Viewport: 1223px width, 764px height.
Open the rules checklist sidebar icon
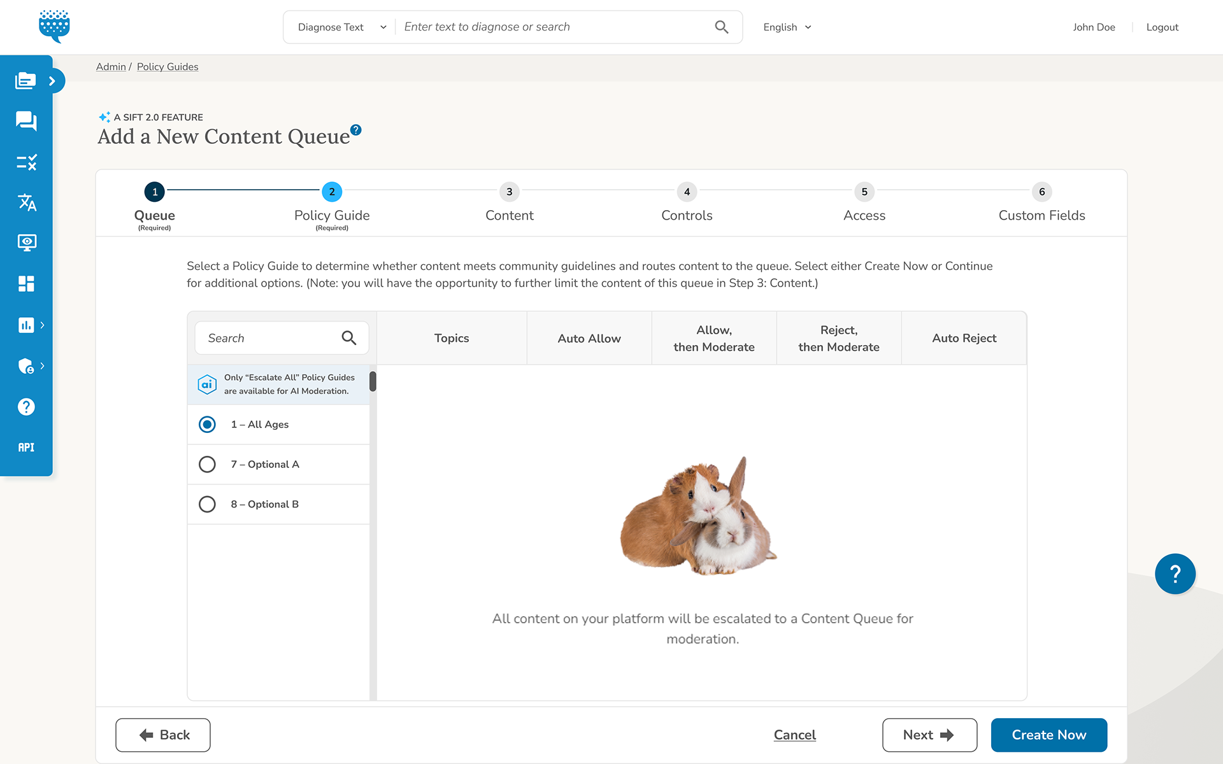point(26,162)
